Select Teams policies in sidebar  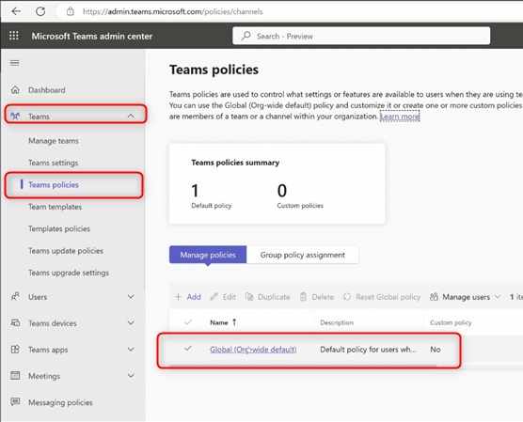pos(54,184)
